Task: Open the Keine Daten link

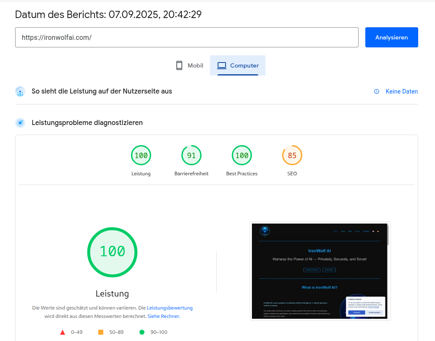Action: click(x=401, y=91)
